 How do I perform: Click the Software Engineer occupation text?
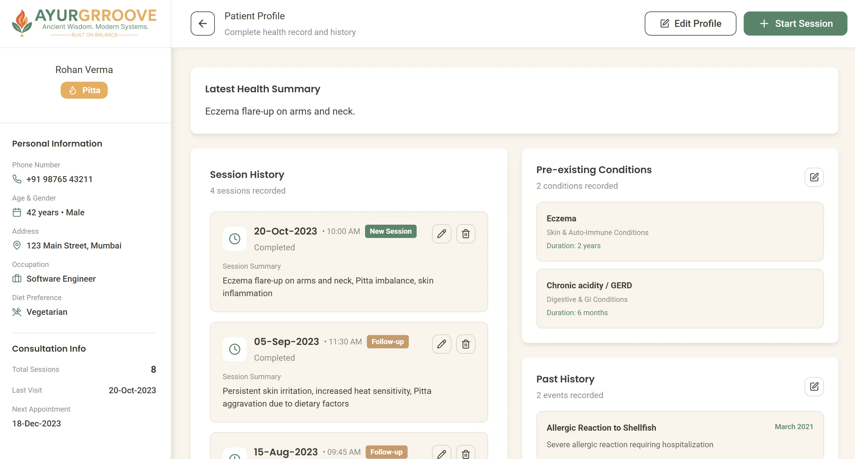[61, 279]
